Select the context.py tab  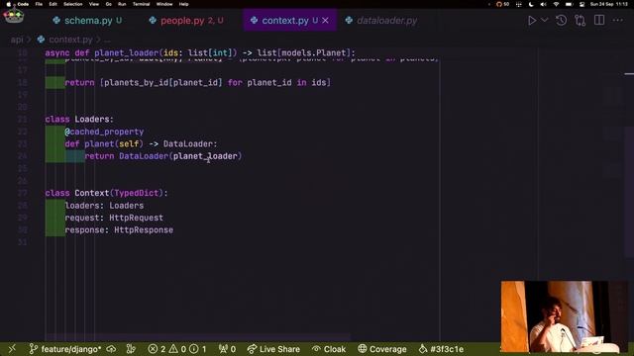(x=284, y=21)
